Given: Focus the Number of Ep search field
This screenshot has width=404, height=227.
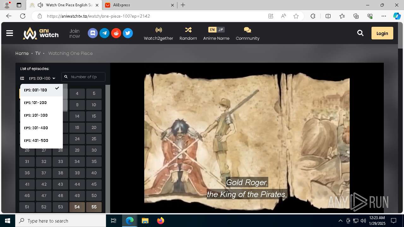Looking at the screenshot, I should [83, 77].
